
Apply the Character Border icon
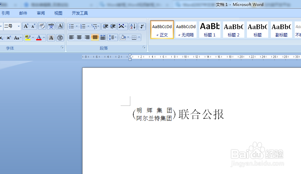[60, 26]
